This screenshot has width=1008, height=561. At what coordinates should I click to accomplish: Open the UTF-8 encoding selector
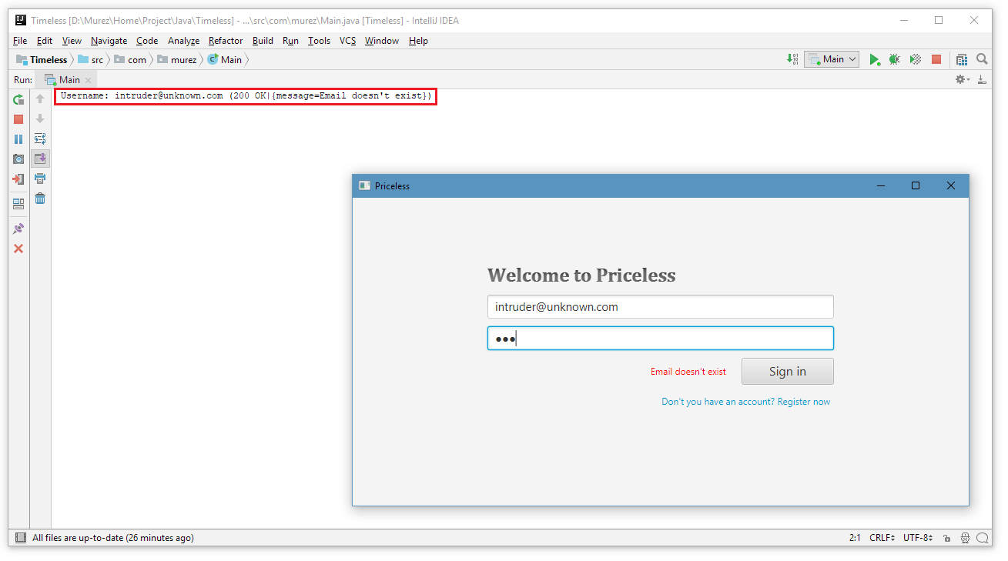pos(918,538)
